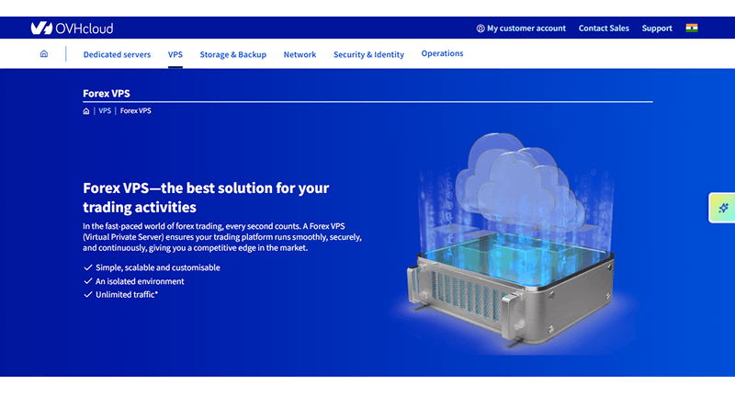This screenshot has height=409, width=735.
Task: Click the Forex VPS page title
Action: click(x=107, y=94)
